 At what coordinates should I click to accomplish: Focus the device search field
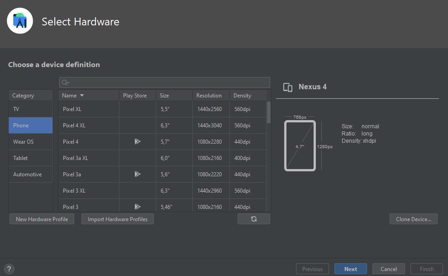click(x=165, y=82)
